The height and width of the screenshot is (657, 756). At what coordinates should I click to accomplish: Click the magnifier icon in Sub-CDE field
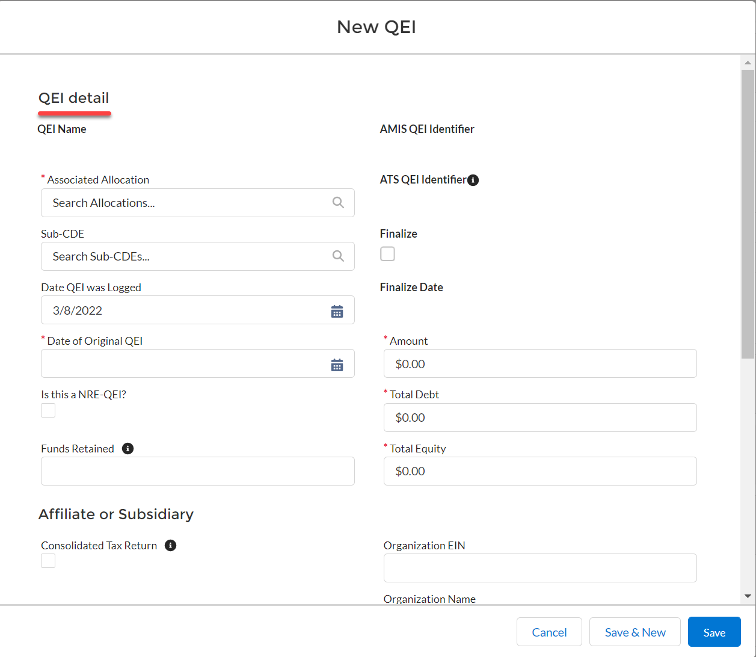[338, 256]
